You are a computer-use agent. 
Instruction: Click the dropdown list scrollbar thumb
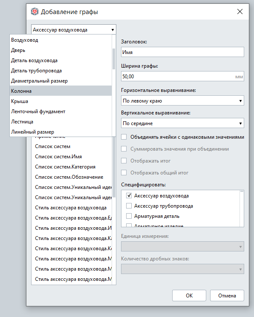click(114, 59)
